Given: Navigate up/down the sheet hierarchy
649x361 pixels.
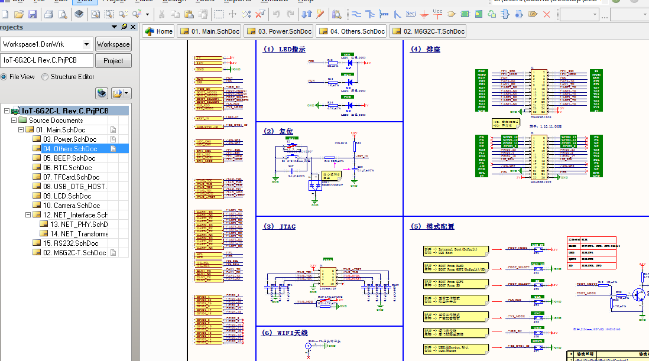Looking at the screenshot, I should pos(307,14).
